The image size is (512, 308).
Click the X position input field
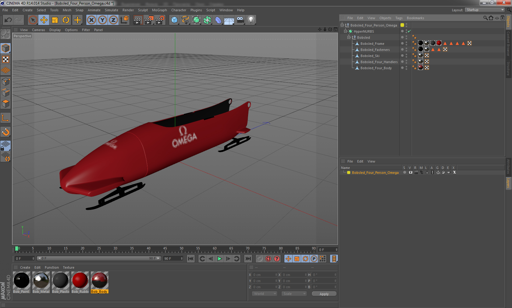coord(265,275)
